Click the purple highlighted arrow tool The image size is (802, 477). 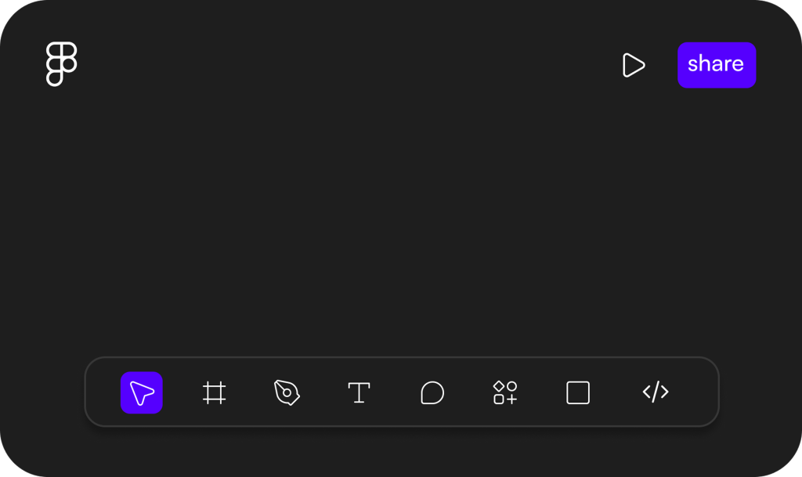tap(142, 392)
